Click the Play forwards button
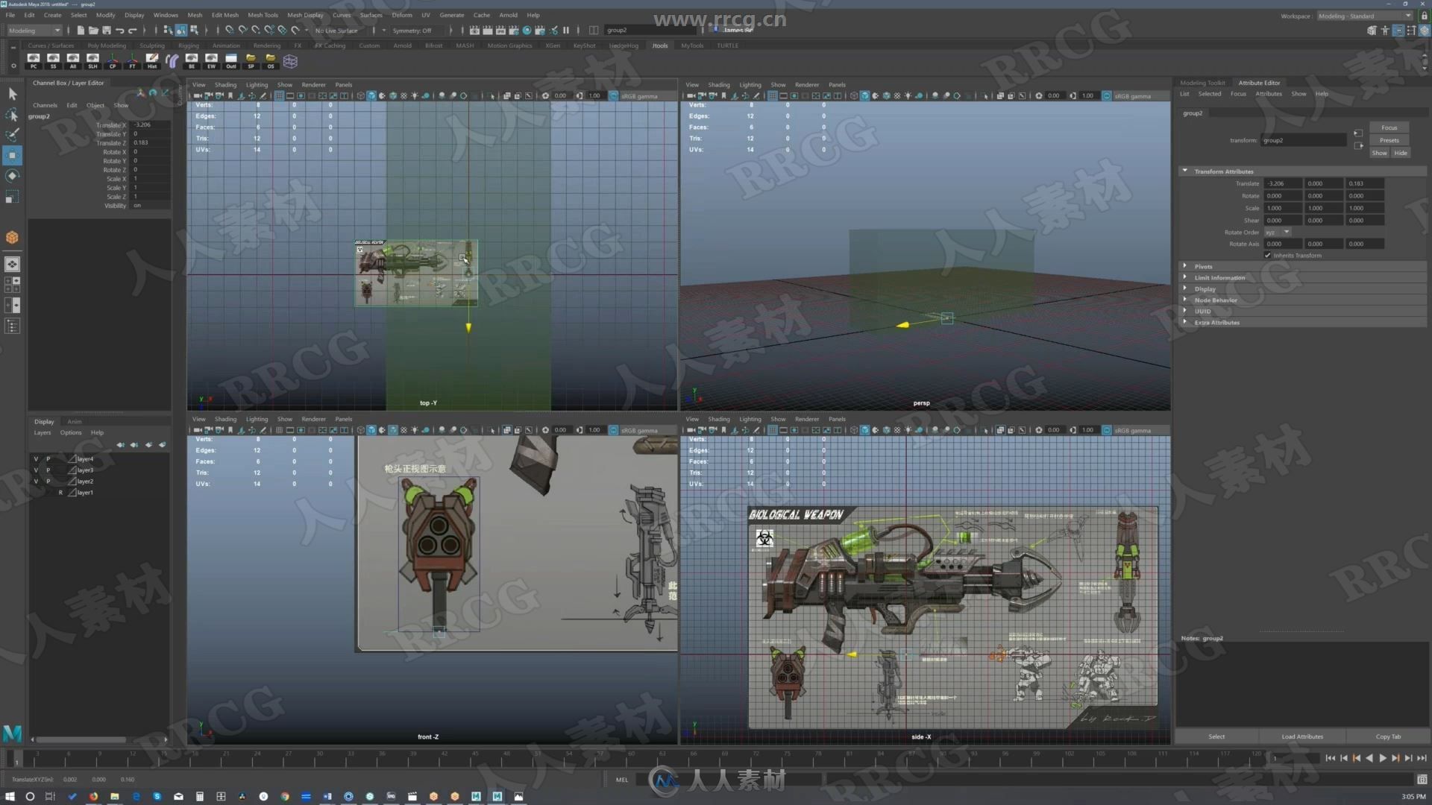 [1382, 758]
